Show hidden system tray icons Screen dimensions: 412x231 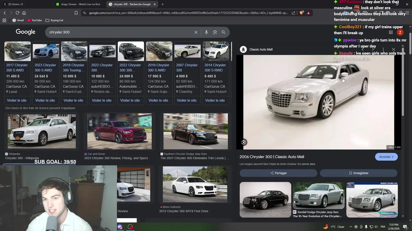tap(351, 227)
